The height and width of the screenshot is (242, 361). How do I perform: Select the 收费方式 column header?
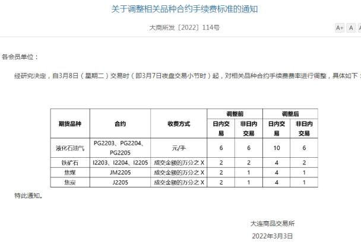(179, 124)
